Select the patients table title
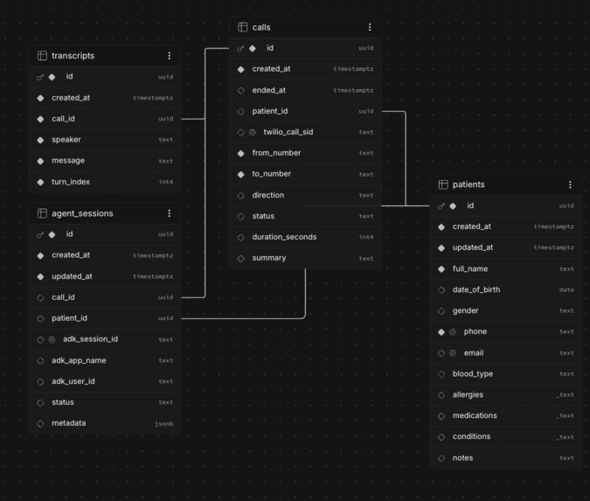 (469, 184)
